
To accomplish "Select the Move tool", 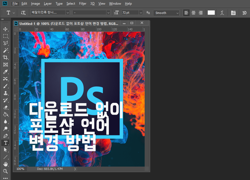I will tap(5, 29).
